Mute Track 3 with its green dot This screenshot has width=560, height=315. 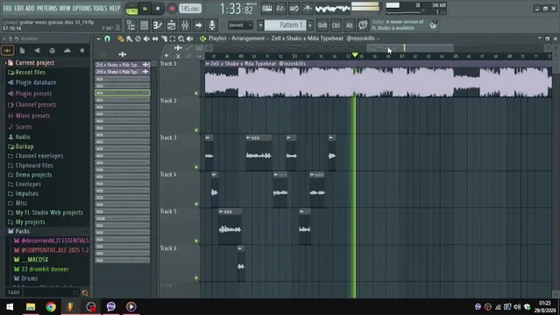pyautogui.click(x=196, y=167)
